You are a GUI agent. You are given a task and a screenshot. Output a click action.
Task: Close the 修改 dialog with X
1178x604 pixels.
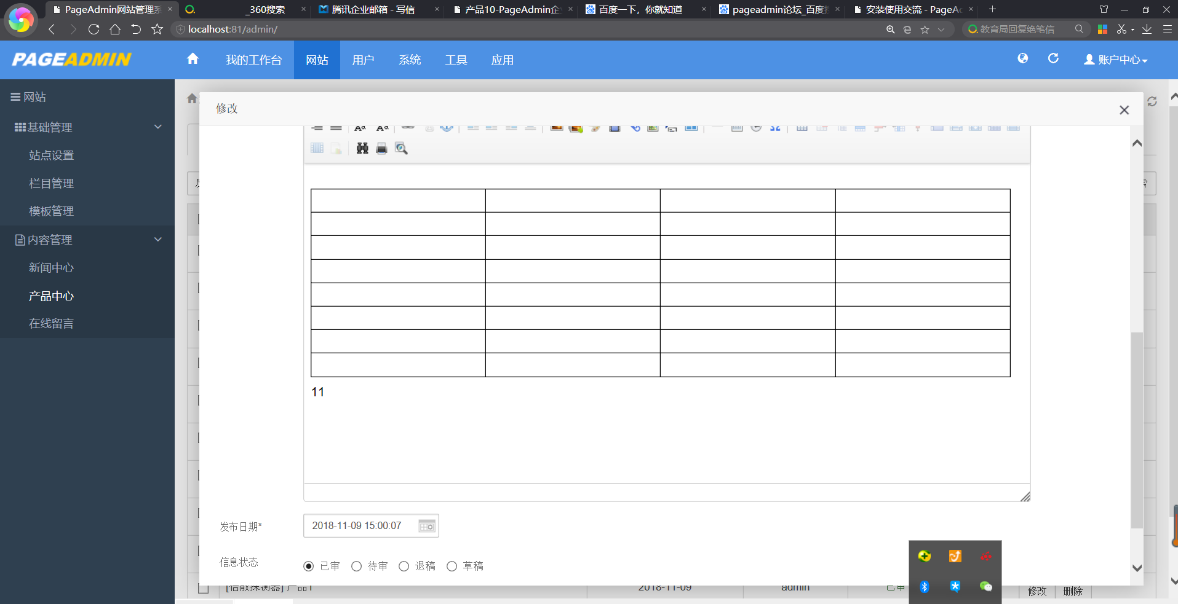[1124, 110]
